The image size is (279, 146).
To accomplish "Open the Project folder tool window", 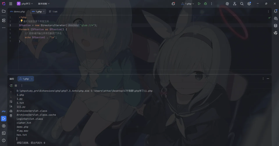I will pos(4,11).
